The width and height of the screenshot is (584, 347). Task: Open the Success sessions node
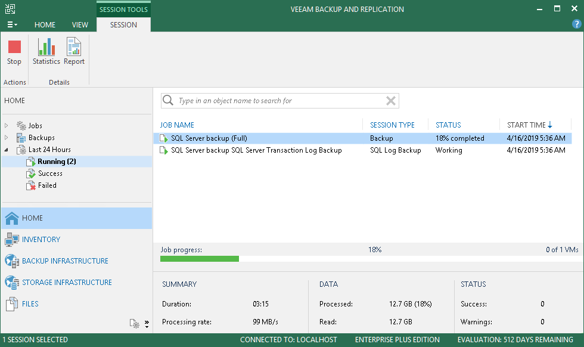[50, 173]
